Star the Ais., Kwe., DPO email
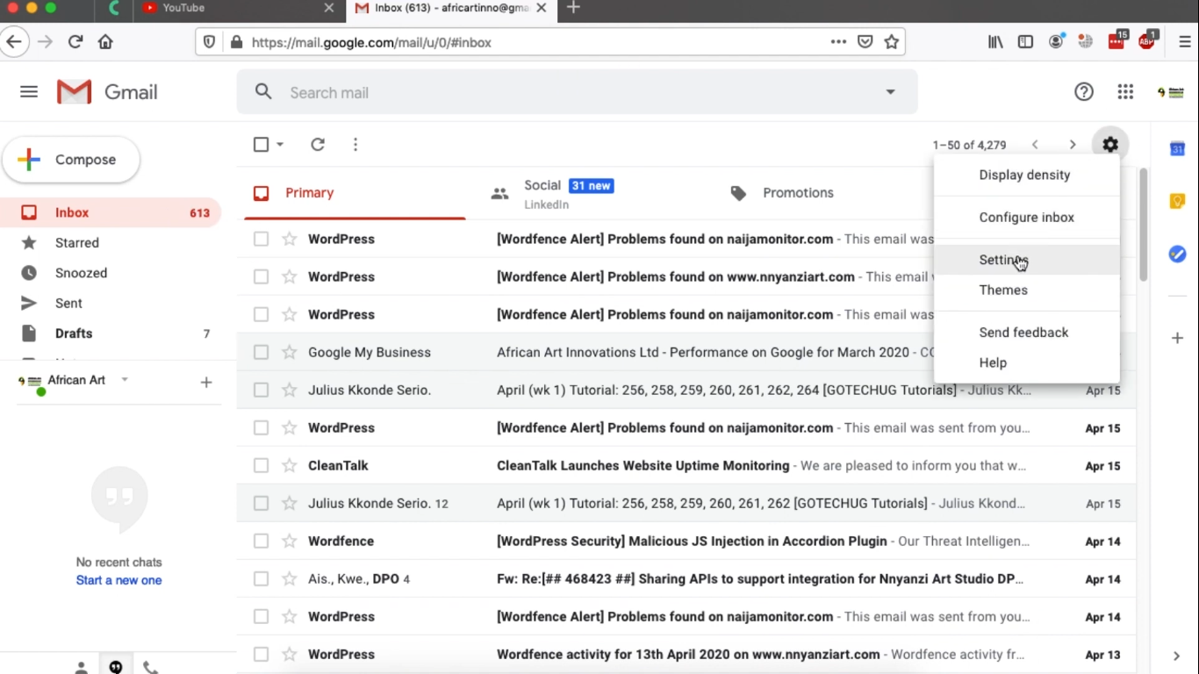The width and height of the screenshot is (1199, 674). point(289,578)
